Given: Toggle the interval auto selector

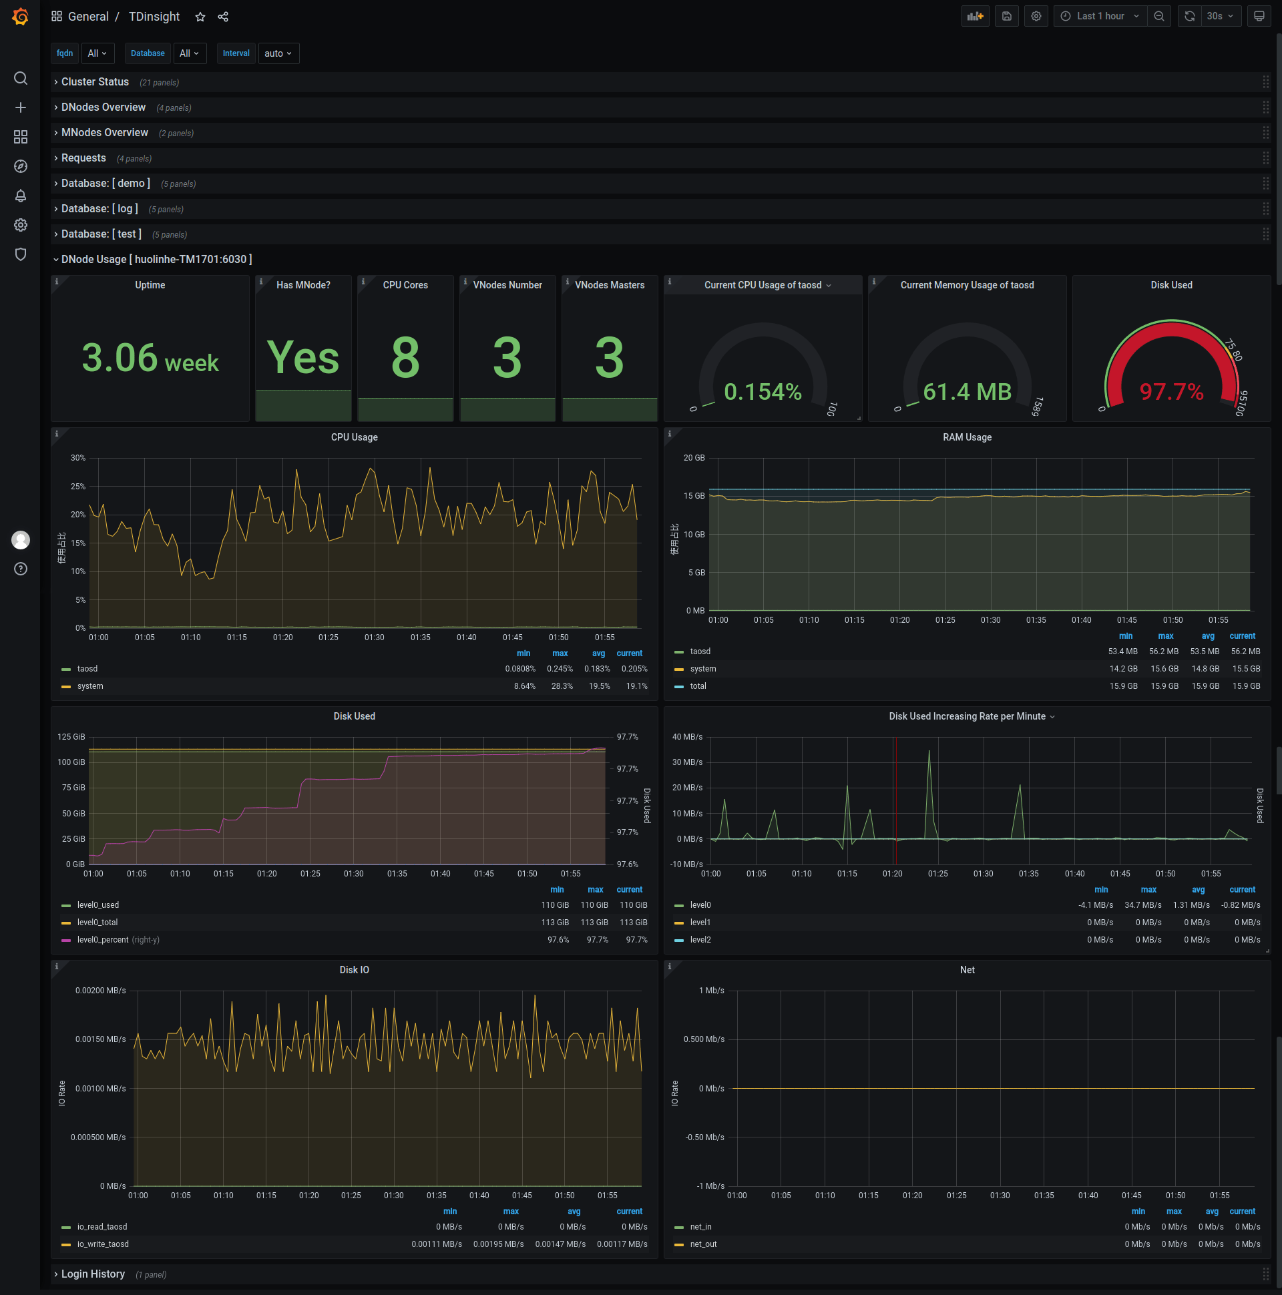Looking at the screenshot, I should [277, 53].
